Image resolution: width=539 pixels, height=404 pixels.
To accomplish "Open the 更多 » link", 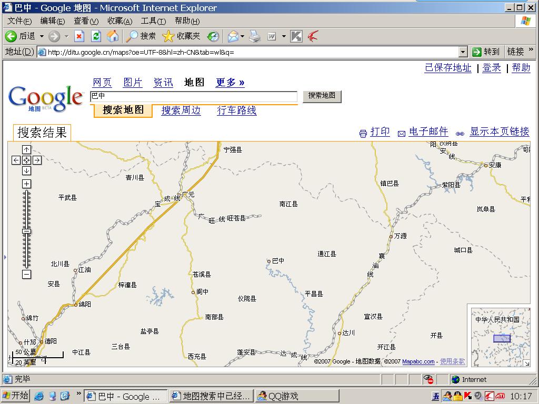I will click(x=230, y=83).
